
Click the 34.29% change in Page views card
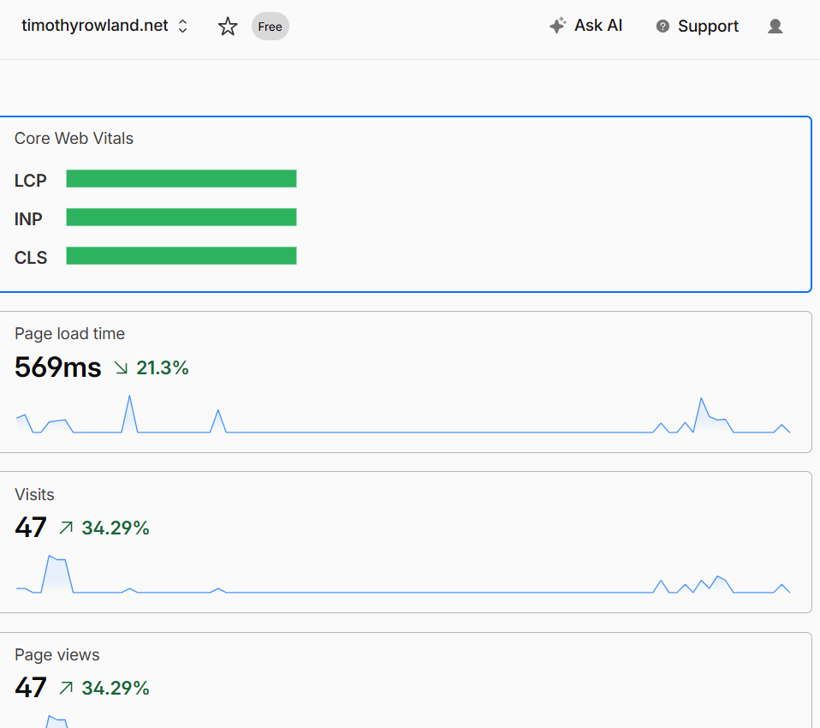pos(116,689)
